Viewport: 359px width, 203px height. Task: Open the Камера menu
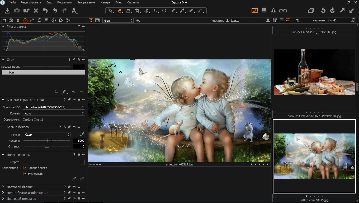click(105, 2)
